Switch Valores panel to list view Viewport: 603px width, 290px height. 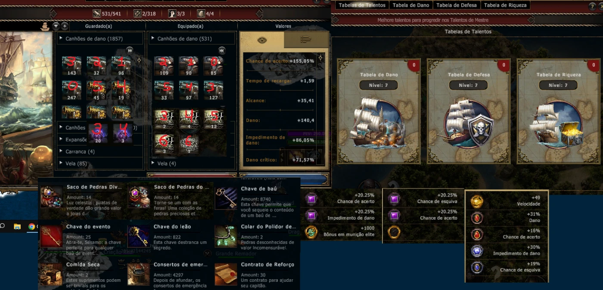pyautogui.click(x=306, y=40)
